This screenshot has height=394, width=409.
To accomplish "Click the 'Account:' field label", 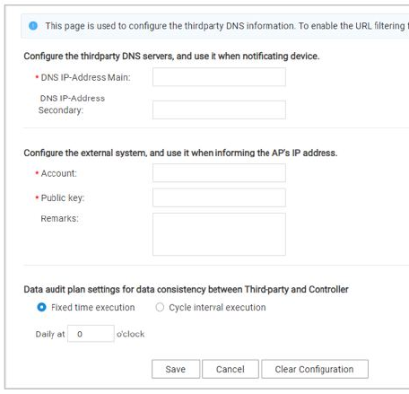I will click(59, 173).
